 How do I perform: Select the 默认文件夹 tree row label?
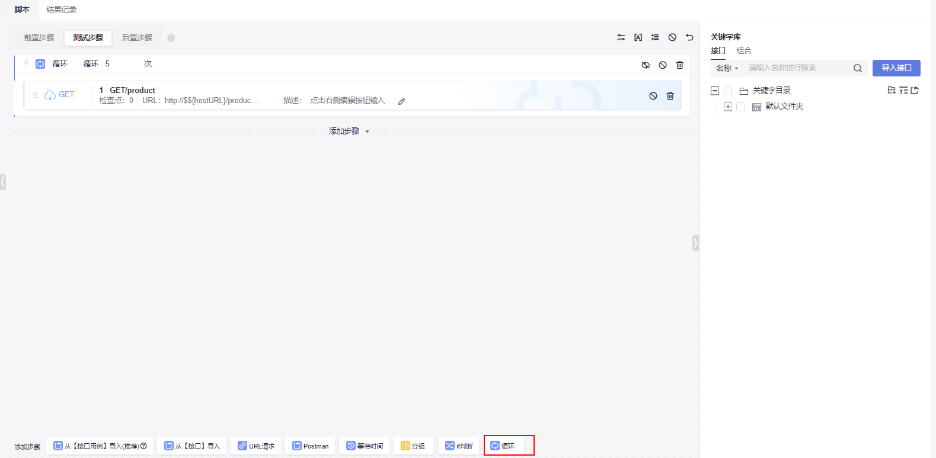coord(784,107)
